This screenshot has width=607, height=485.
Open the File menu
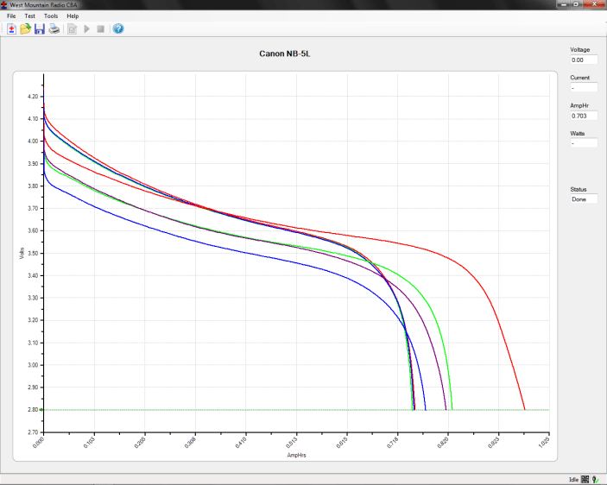(x=11, y=16)
